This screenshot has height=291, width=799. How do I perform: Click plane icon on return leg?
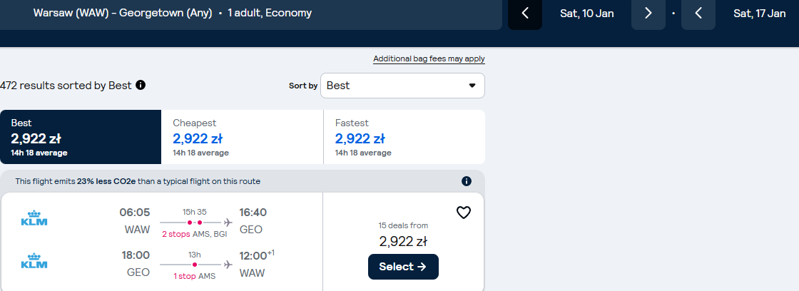(x=228, y=265)
